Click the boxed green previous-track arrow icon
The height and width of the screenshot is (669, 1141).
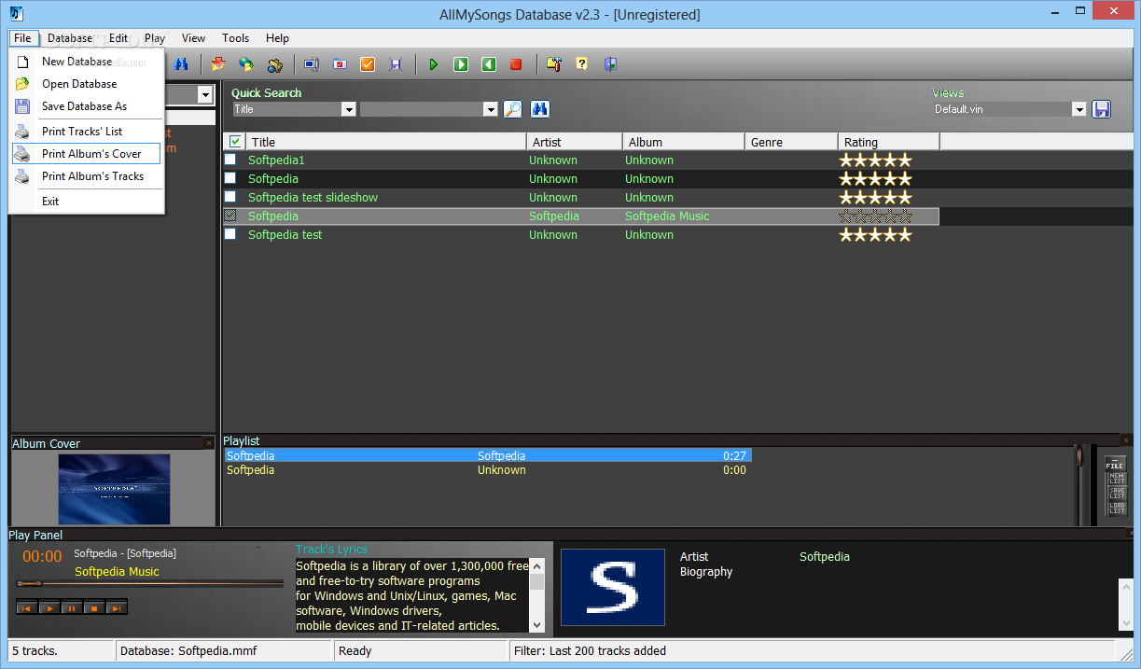tap(489, 64)
